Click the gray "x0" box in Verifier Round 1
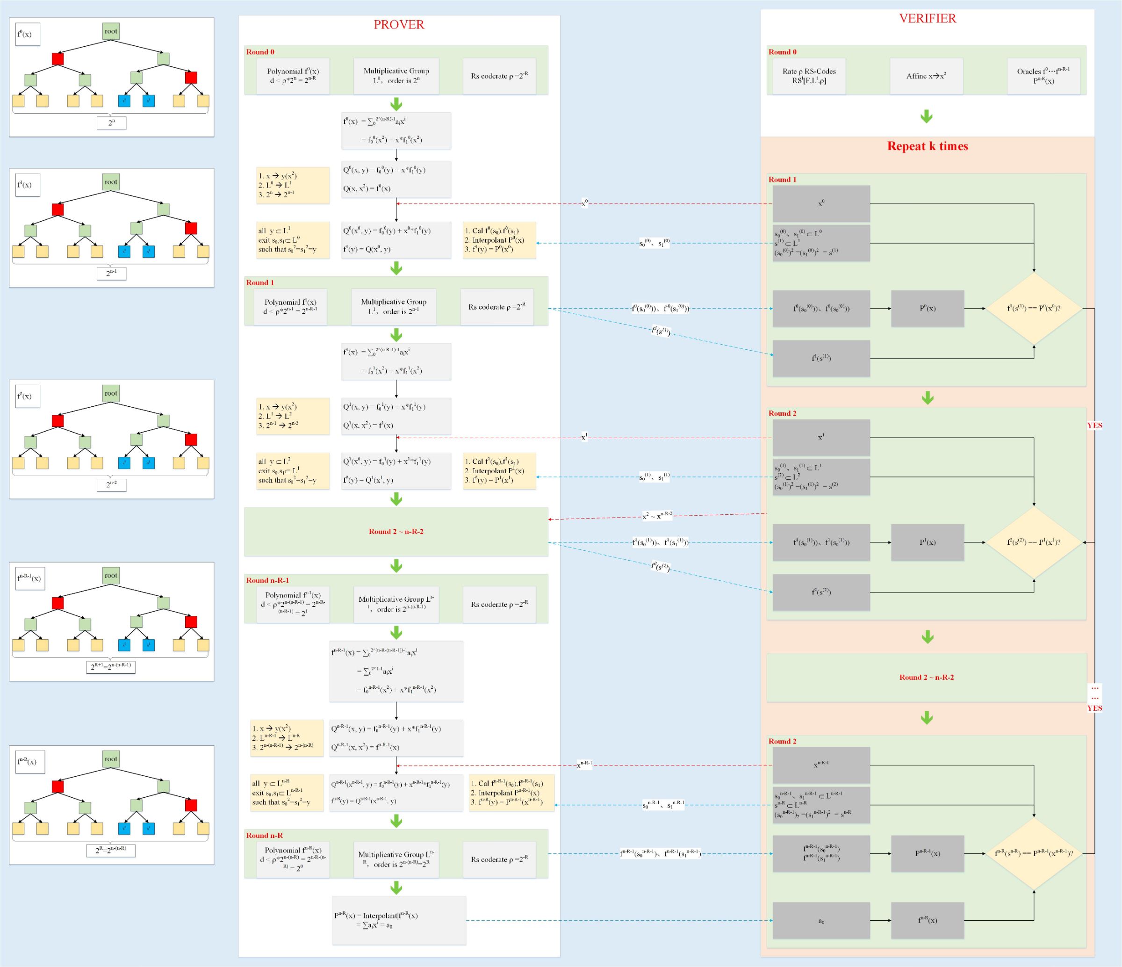 pyautogui.click(x=821, y=204)
